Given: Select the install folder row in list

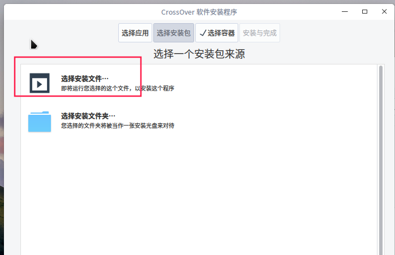Looking at the screenshot, I should (199, 122).
